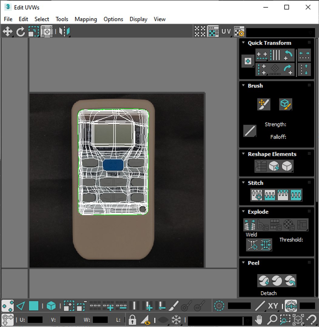This screenshot has width=319, height=327.
Task: Click the rotate counter-clockwise icon in Quick Transform
Action: coord(288,55)
